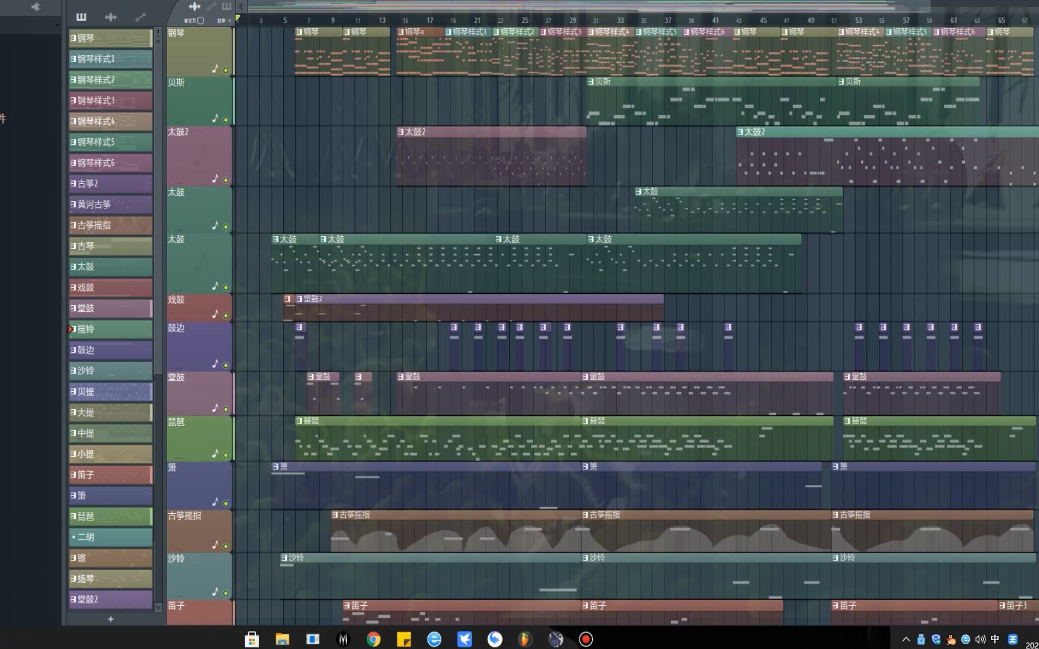Open the first 沙铃 clip menu

(x=284, y=558)
